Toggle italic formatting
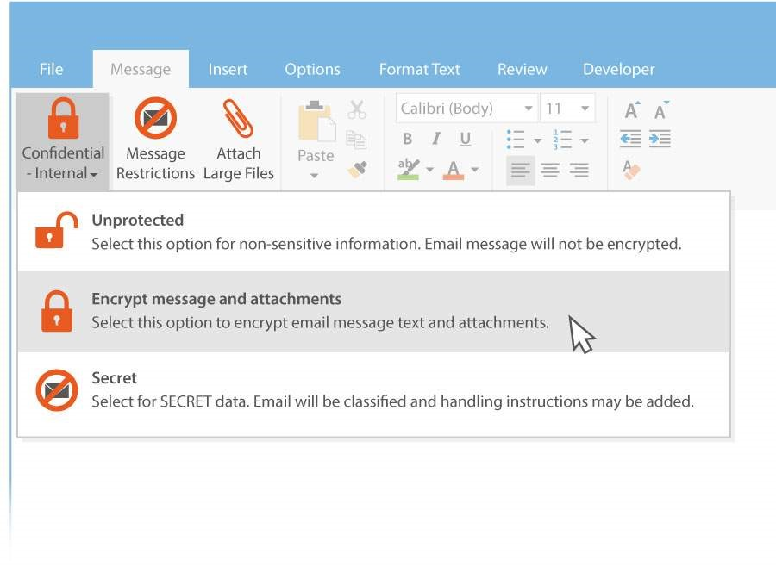 [436, 139]
